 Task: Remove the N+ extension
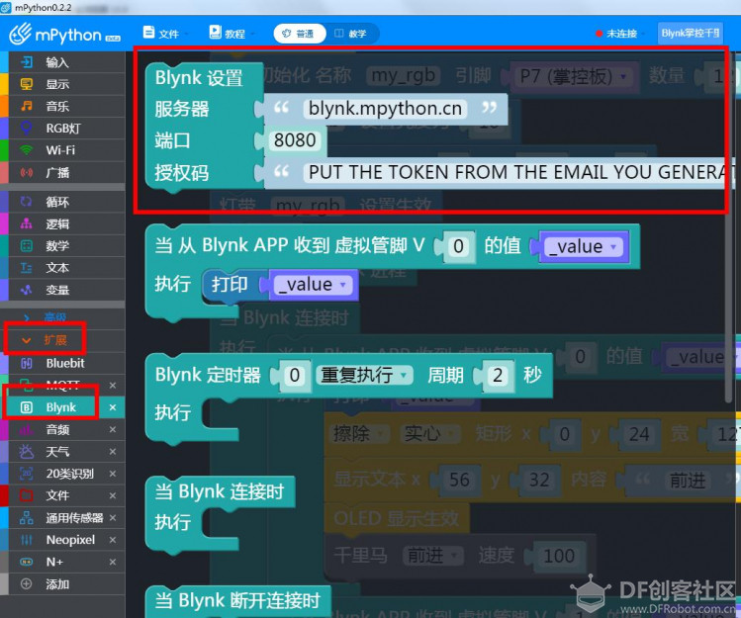113,562
